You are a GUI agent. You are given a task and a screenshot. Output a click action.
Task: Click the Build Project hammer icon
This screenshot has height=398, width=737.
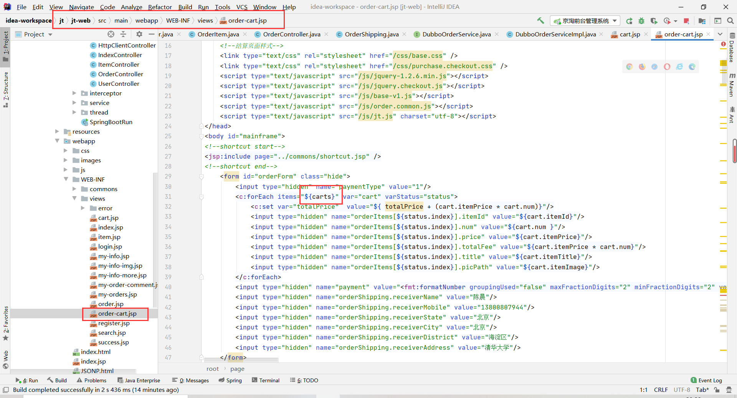tap(540, 21)
